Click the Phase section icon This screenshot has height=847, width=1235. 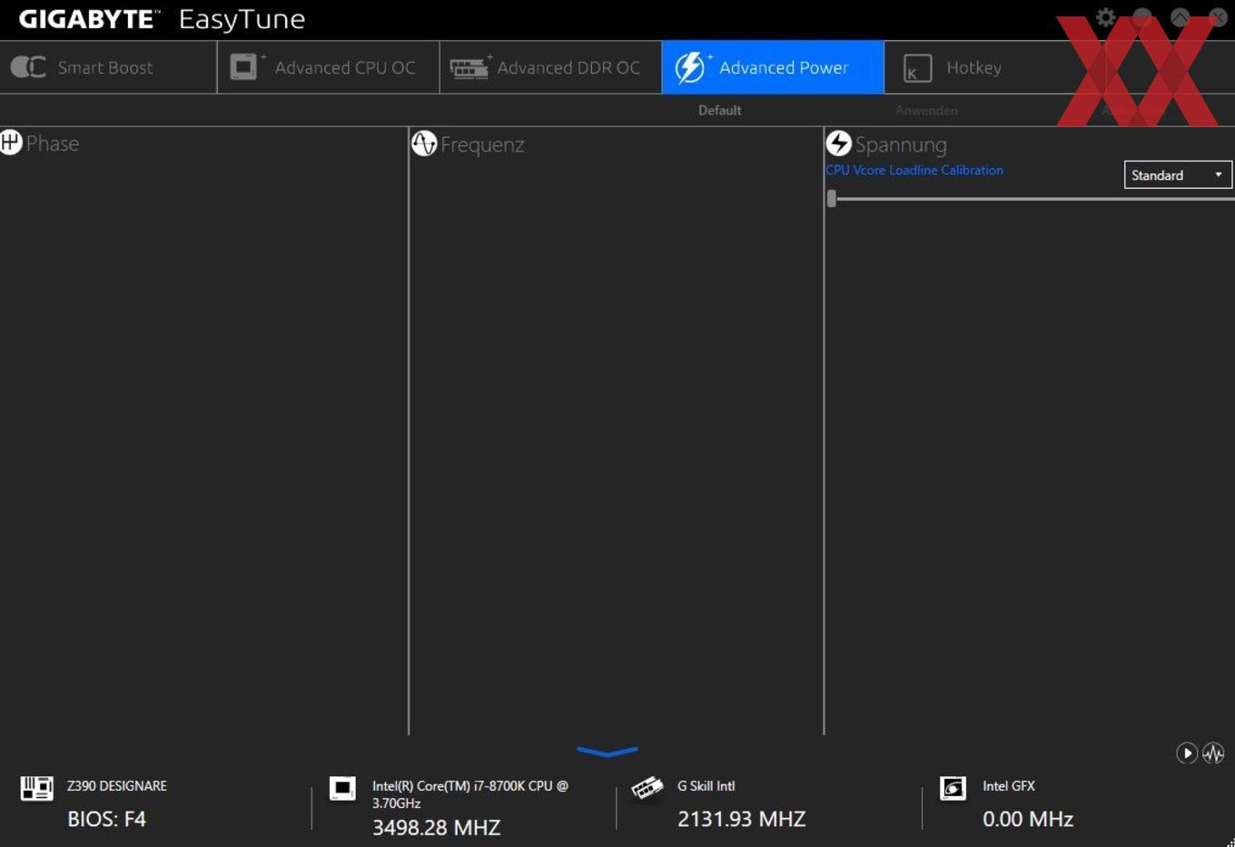click(11, 143)
